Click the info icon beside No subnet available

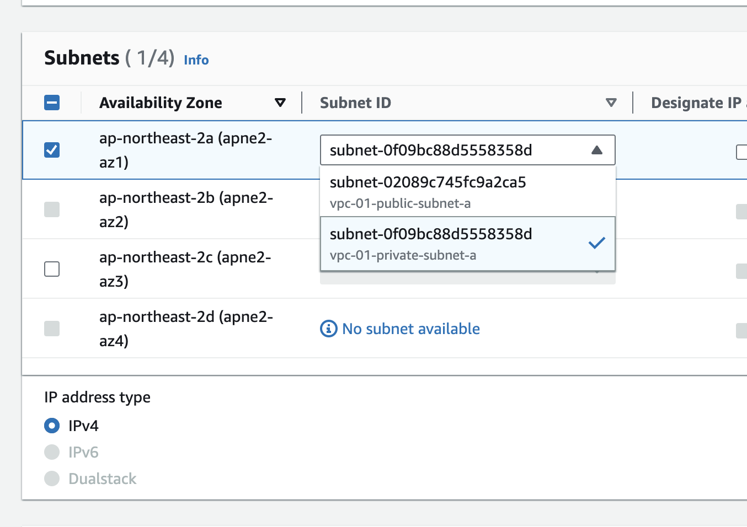coord(328,329)
